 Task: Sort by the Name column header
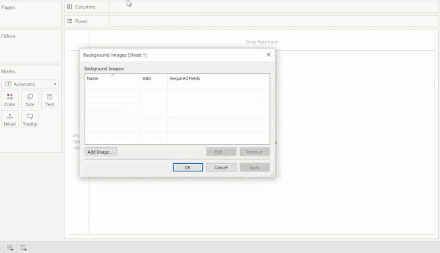112,79
